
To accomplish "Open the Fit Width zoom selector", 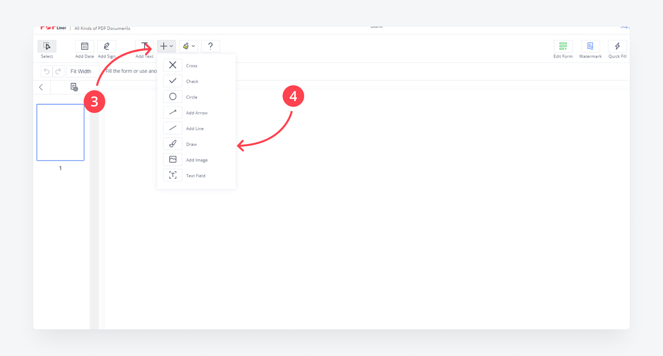I will [x=83, y=71].
